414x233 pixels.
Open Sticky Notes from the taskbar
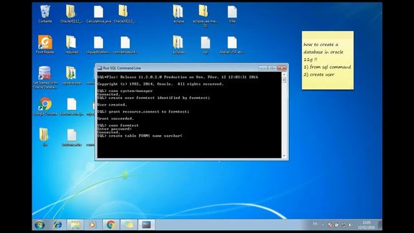(x=129, y=225)
